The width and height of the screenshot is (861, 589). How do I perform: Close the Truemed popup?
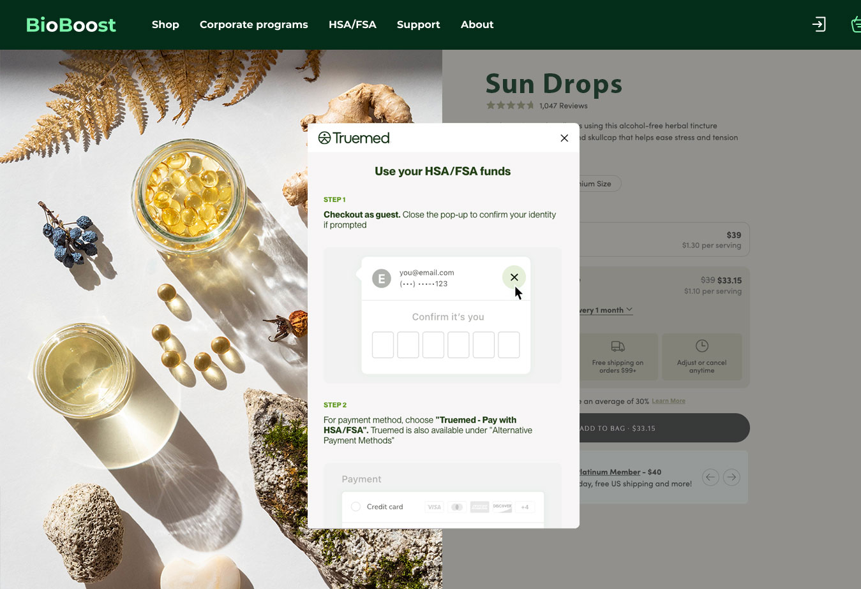[x=564, y=138]
